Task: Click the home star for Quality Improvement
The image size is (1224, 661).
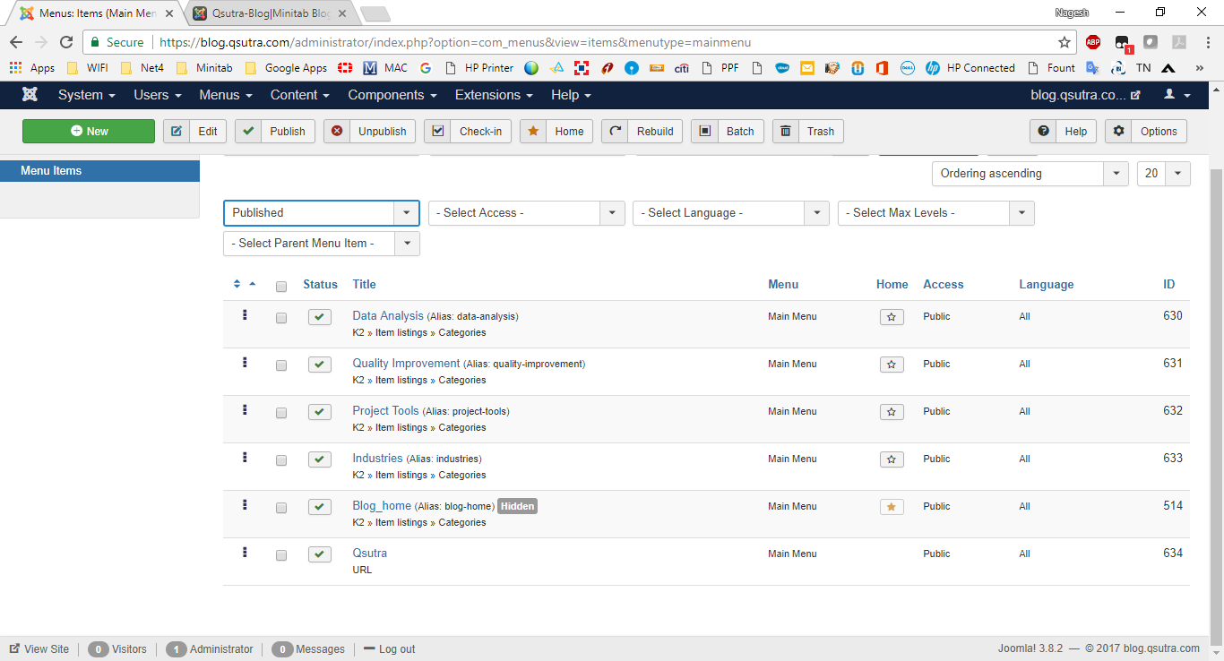Action: point(892,365)
